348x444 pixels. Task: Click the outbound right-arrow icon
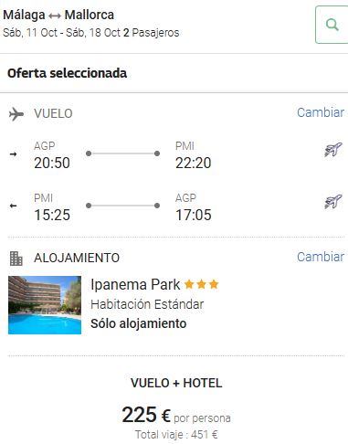(13, 154)
